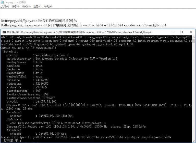The height and width of the screenshot is (143, 196).
Task: Click the sliced_threads=0 options line
Action: (95, 37)
